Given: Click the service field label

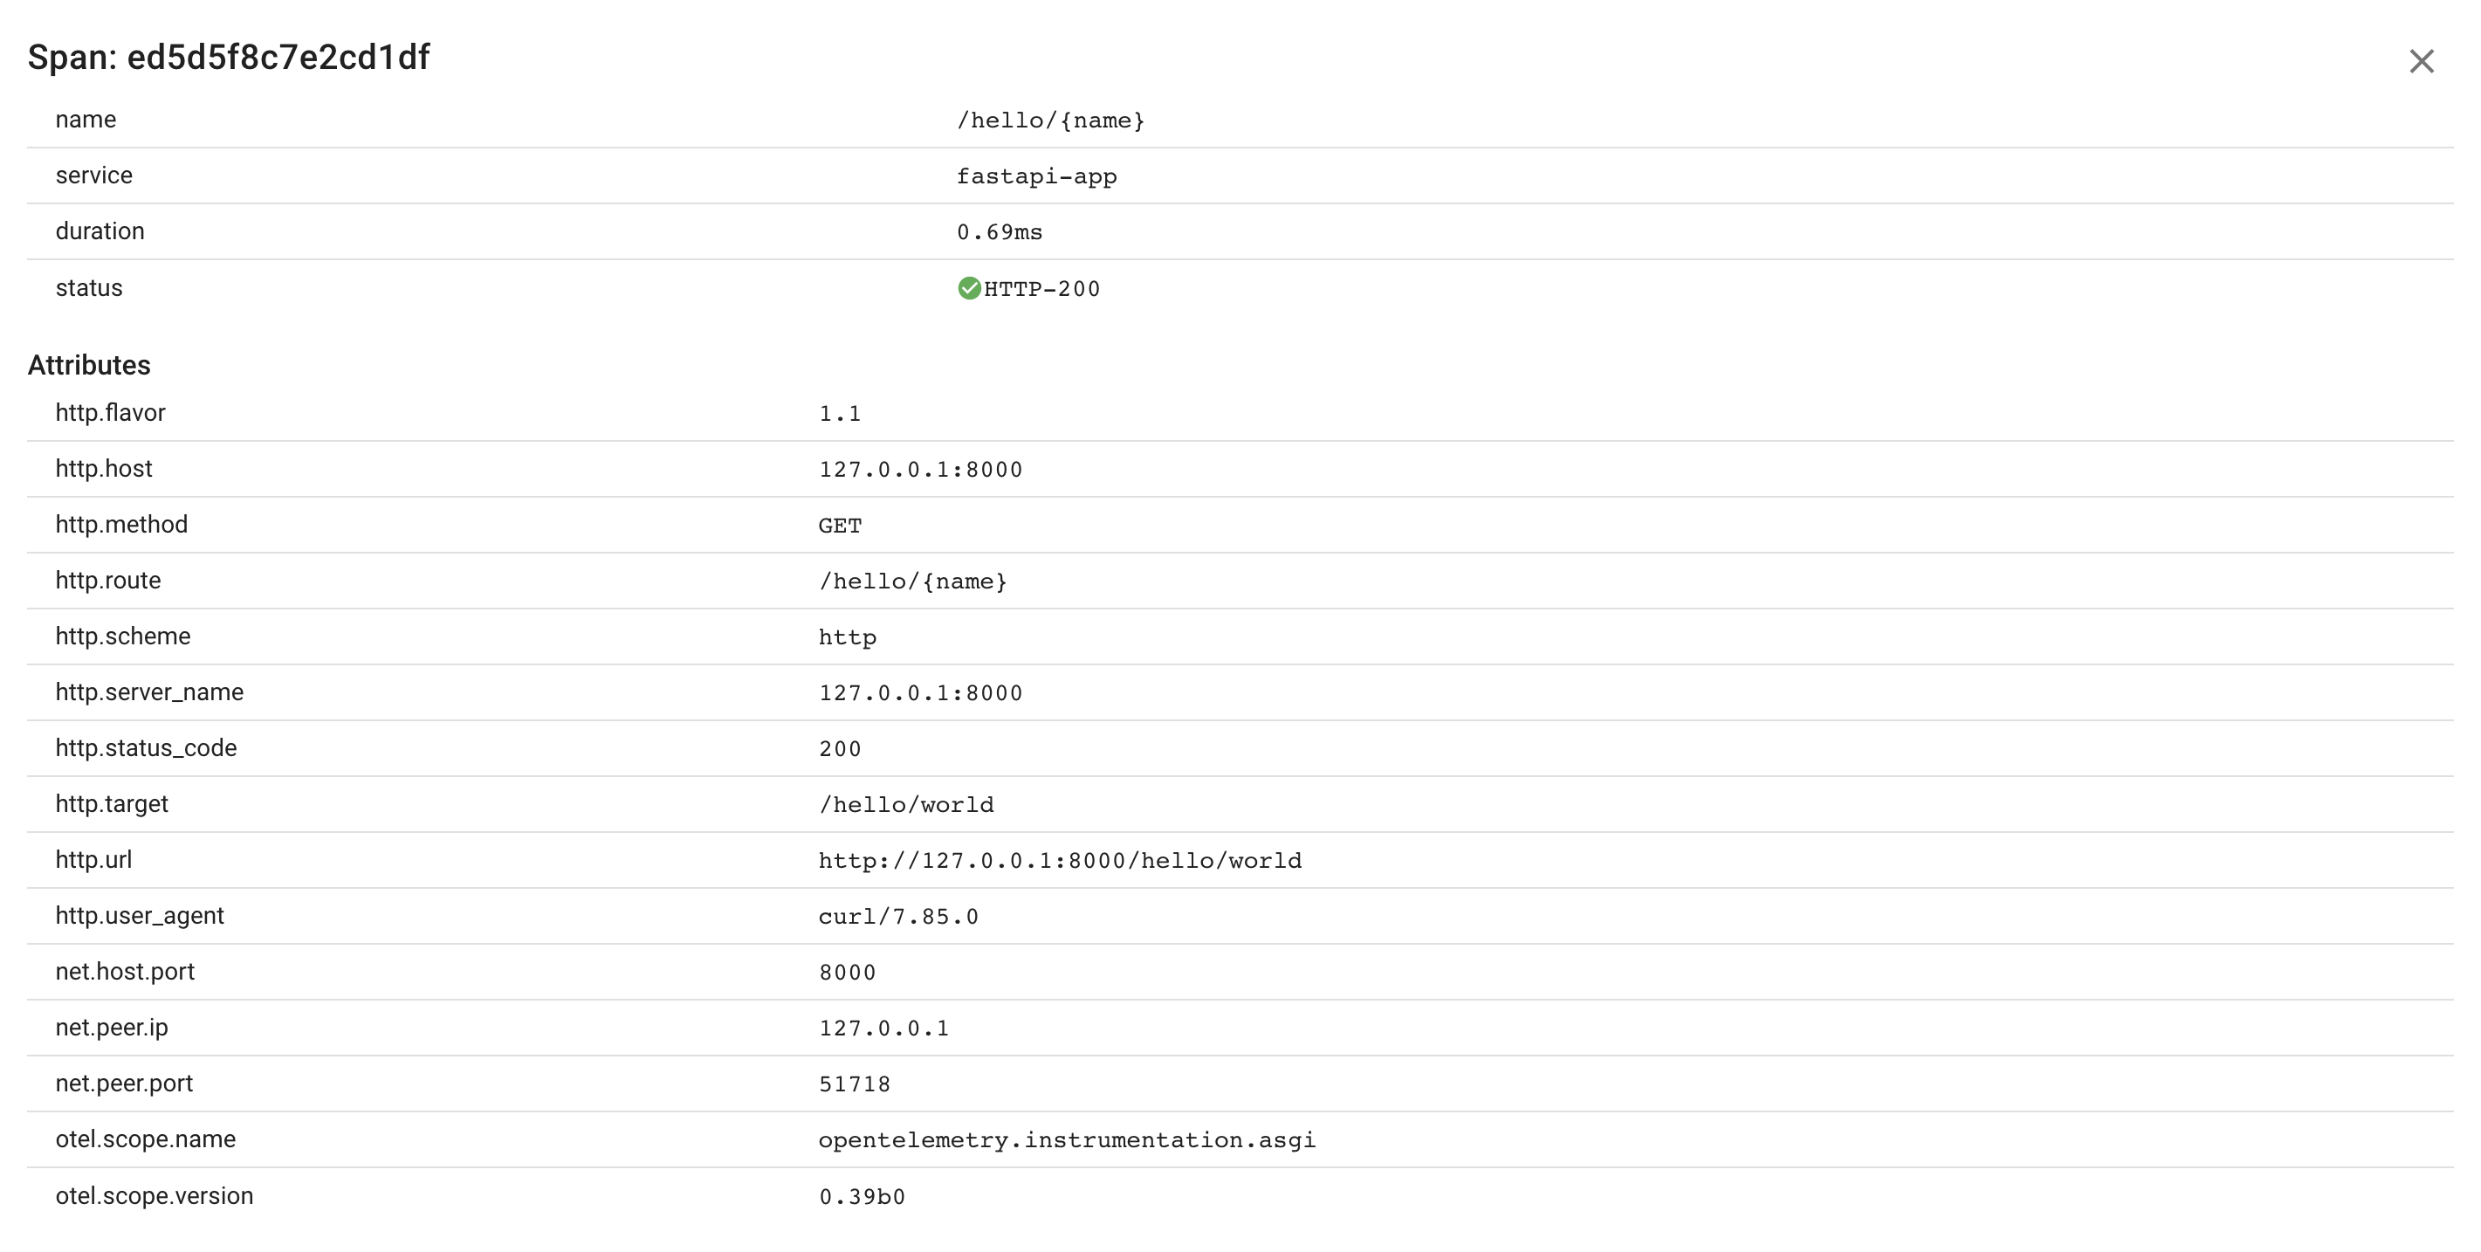Looking at the screenshot, I should tap(93, 175).
